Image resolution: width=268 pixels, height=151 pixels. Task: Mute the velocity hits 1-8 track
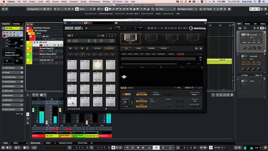coord(34,60)
